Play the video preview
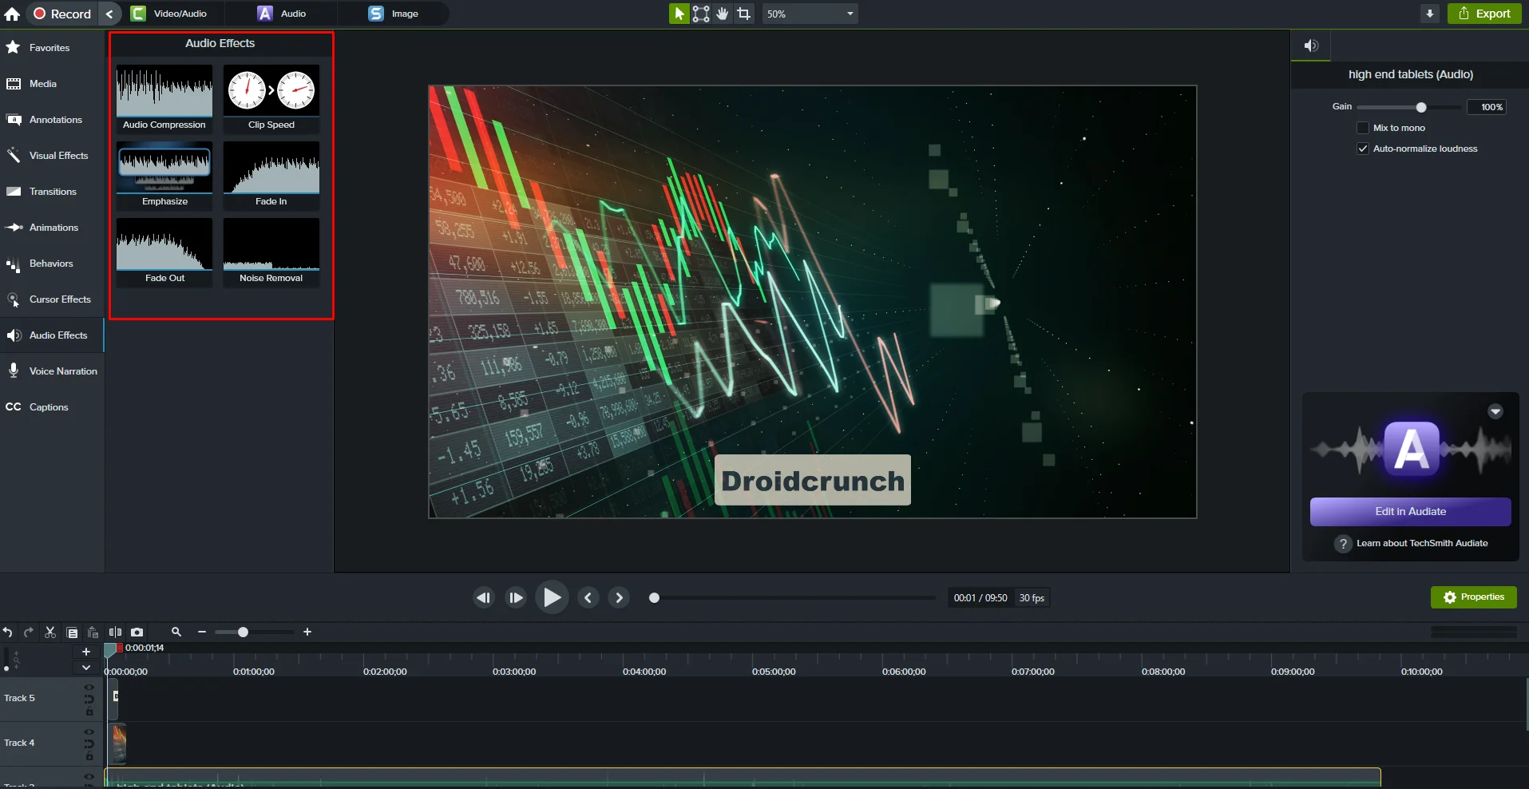Screen dimensions: 1529x789 tap(552, 597)
